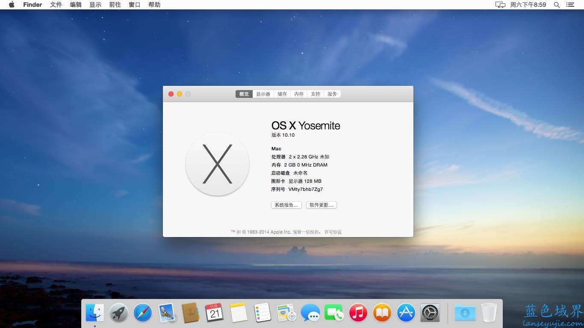Click the display mirroring menu bar icon

coord(500,5)
